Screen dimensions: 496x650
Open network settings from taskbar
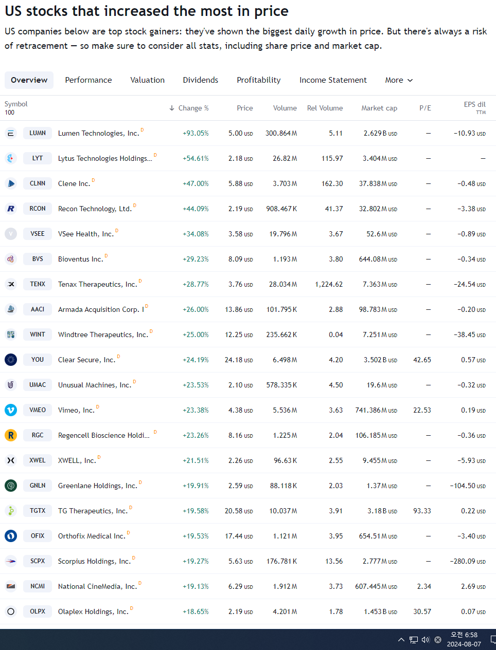coord(414,640)
